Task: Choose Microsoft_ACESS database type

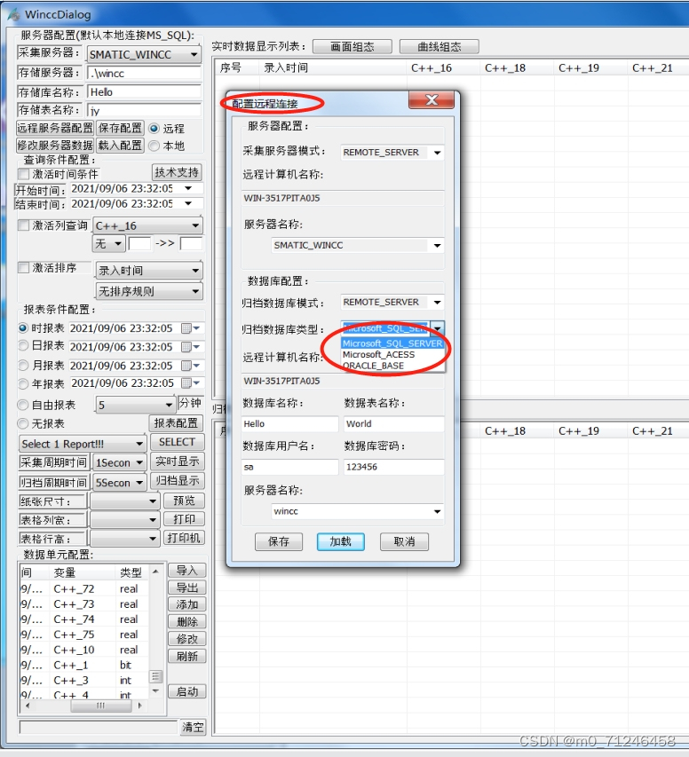Action: coord(392,354)
